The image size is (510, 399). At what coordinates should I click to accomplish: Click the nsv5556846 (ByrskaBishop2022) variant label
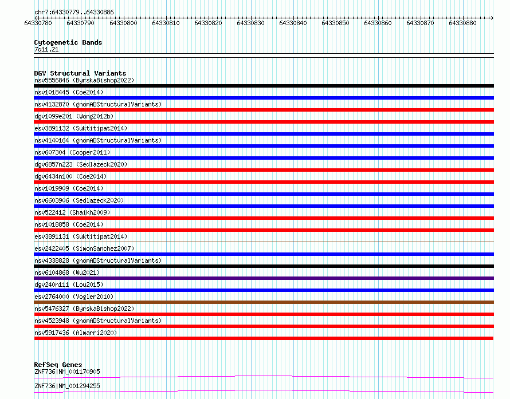[x=84, y=80]
